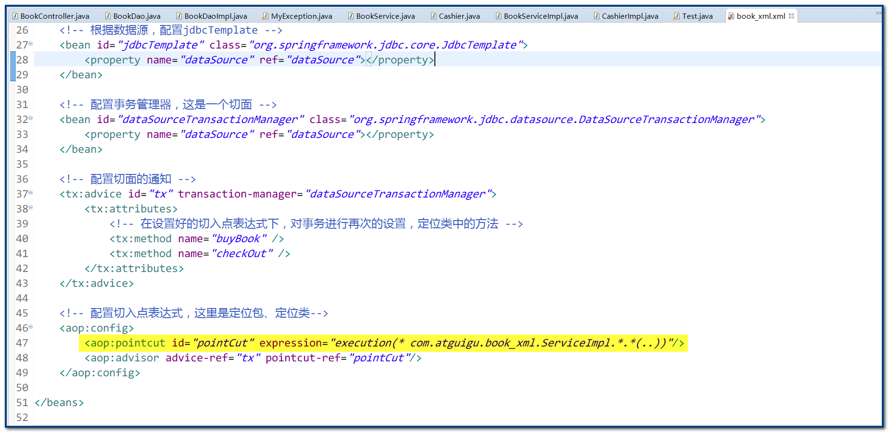Collapse the dataSourceTransactionManager bean fold
The image size is (889, 433).
[x=31, y=118]
